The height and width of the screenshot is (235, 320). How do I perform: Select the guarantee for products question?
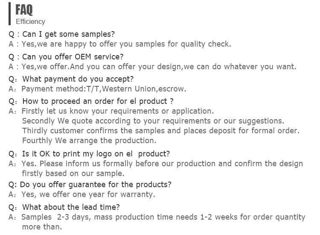pos(90,185)
